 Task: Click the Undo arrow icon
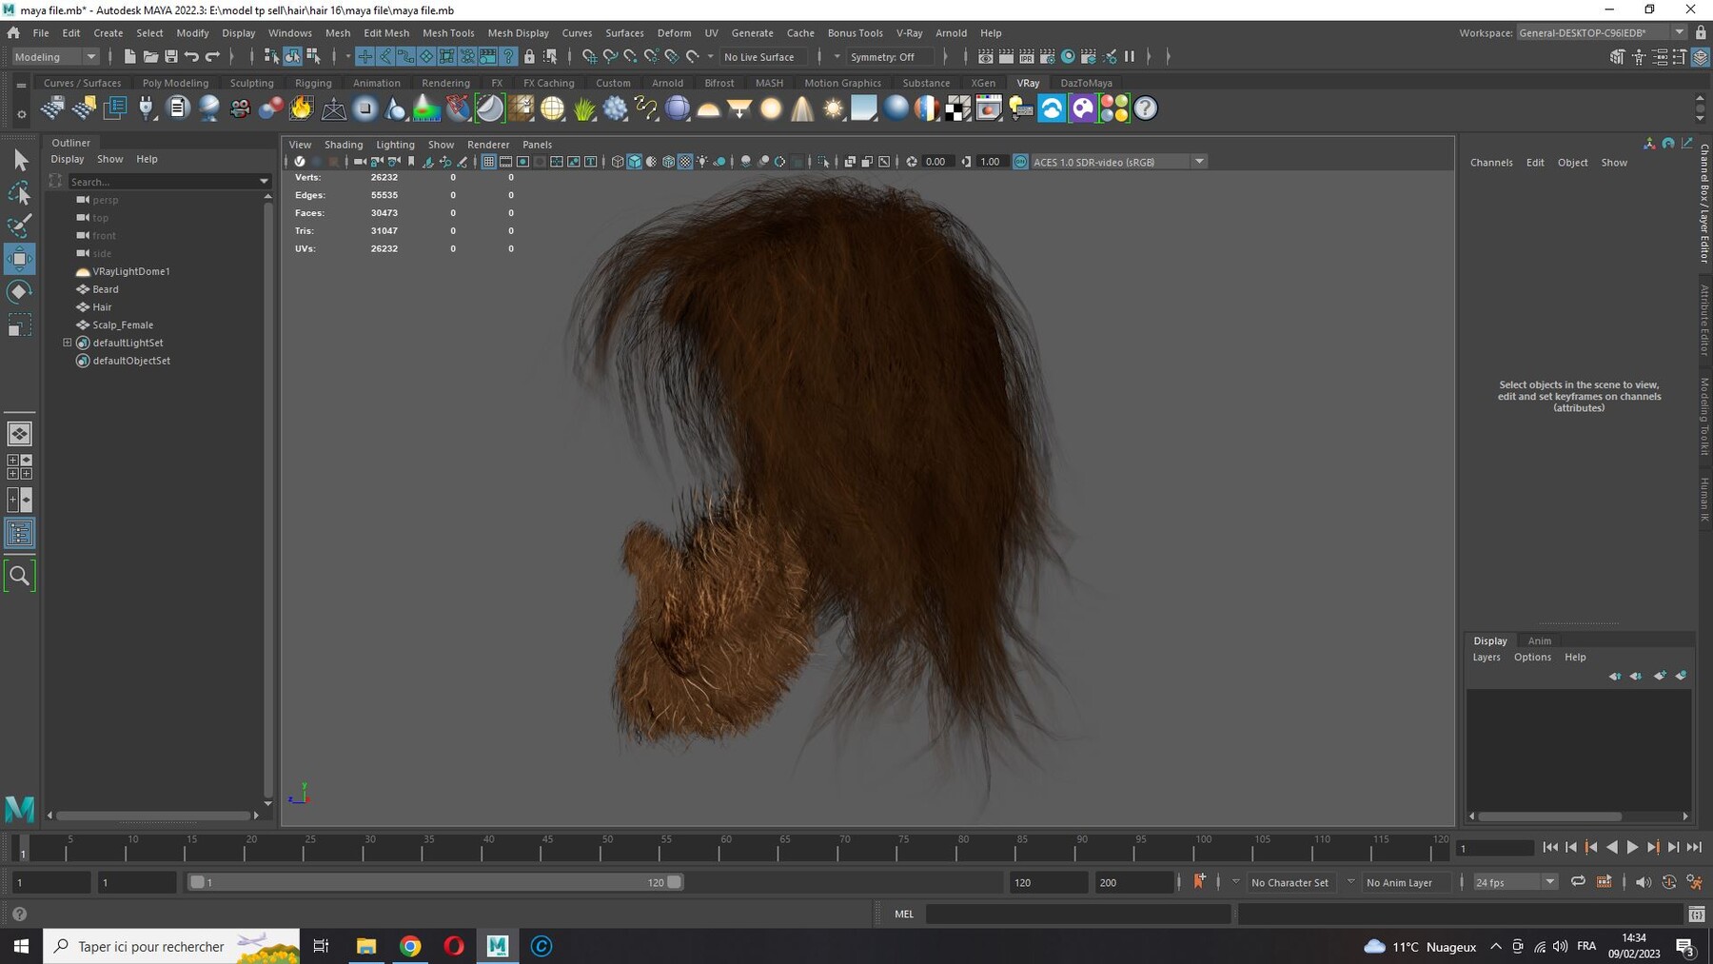point(191,56)
